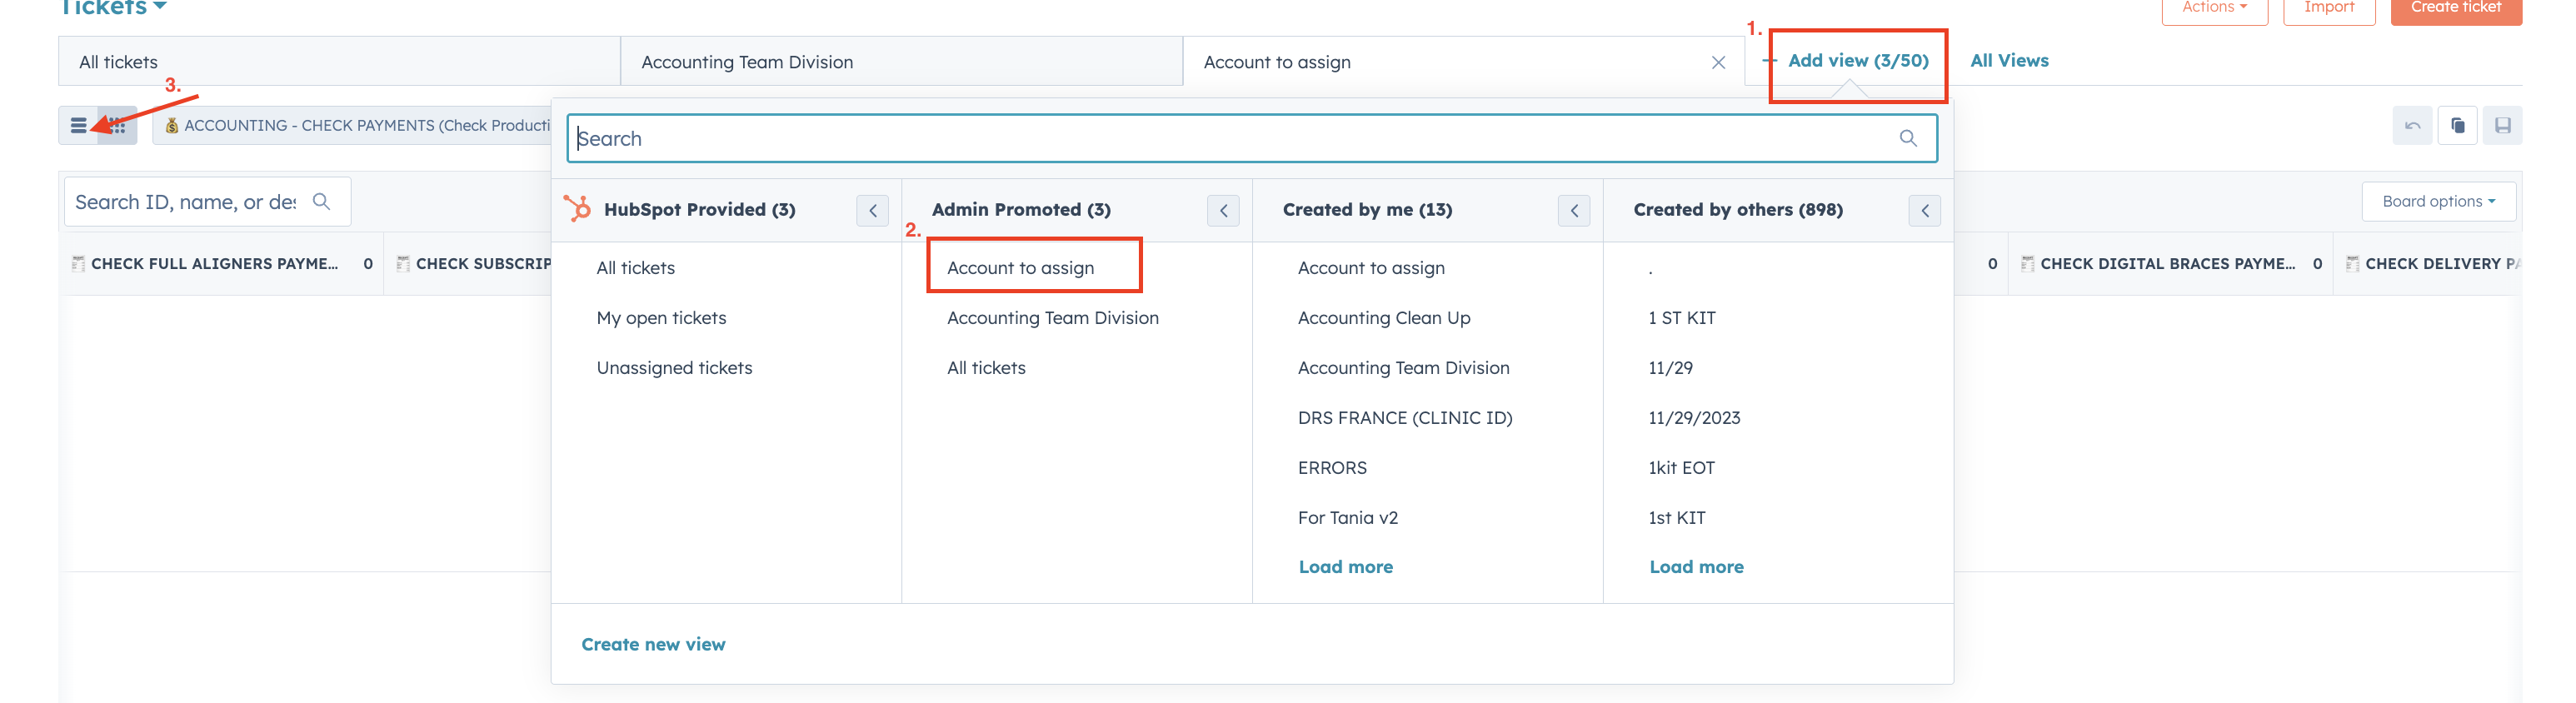Select Account to assign under Admin Promoted

click(x=1020, y=268)
